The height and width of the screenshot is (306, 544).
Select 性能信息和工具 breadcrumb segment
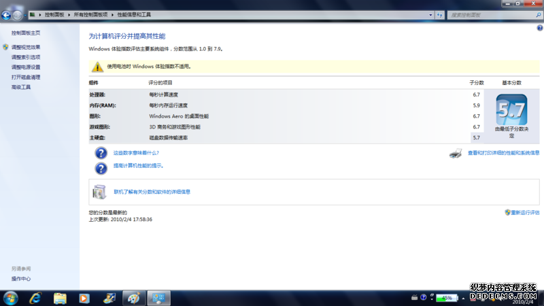tap(134, 14)
